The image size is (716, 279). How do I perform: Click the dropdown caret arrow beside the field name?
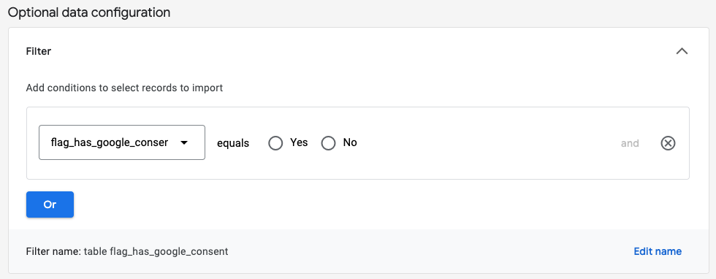(x=184, y=143)
